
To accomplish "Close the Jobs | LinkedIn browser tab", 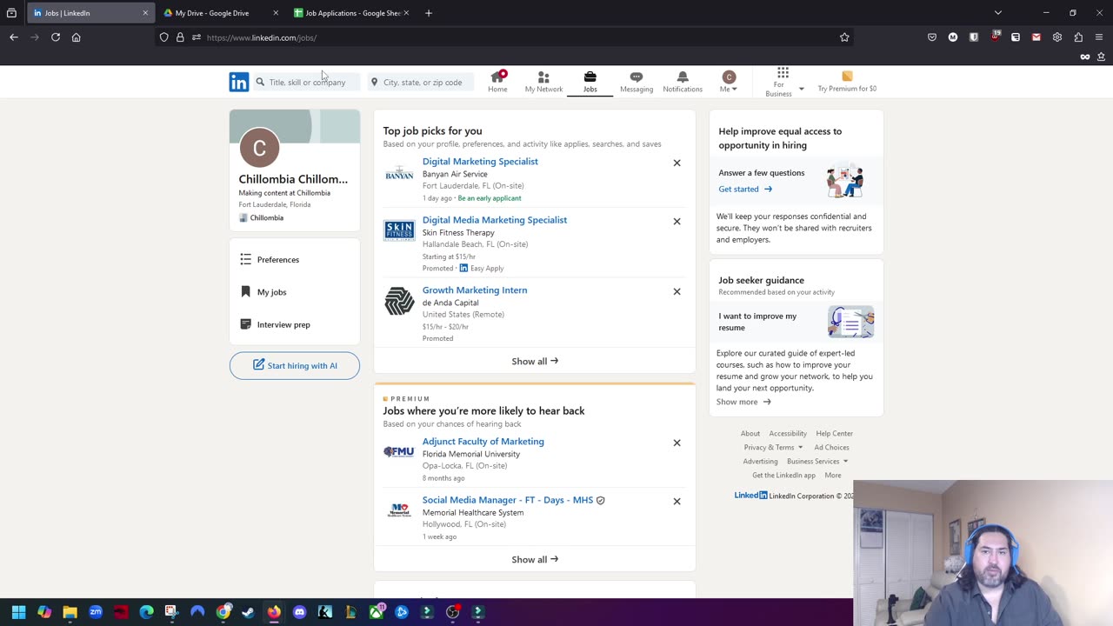I will click(145, 13).
